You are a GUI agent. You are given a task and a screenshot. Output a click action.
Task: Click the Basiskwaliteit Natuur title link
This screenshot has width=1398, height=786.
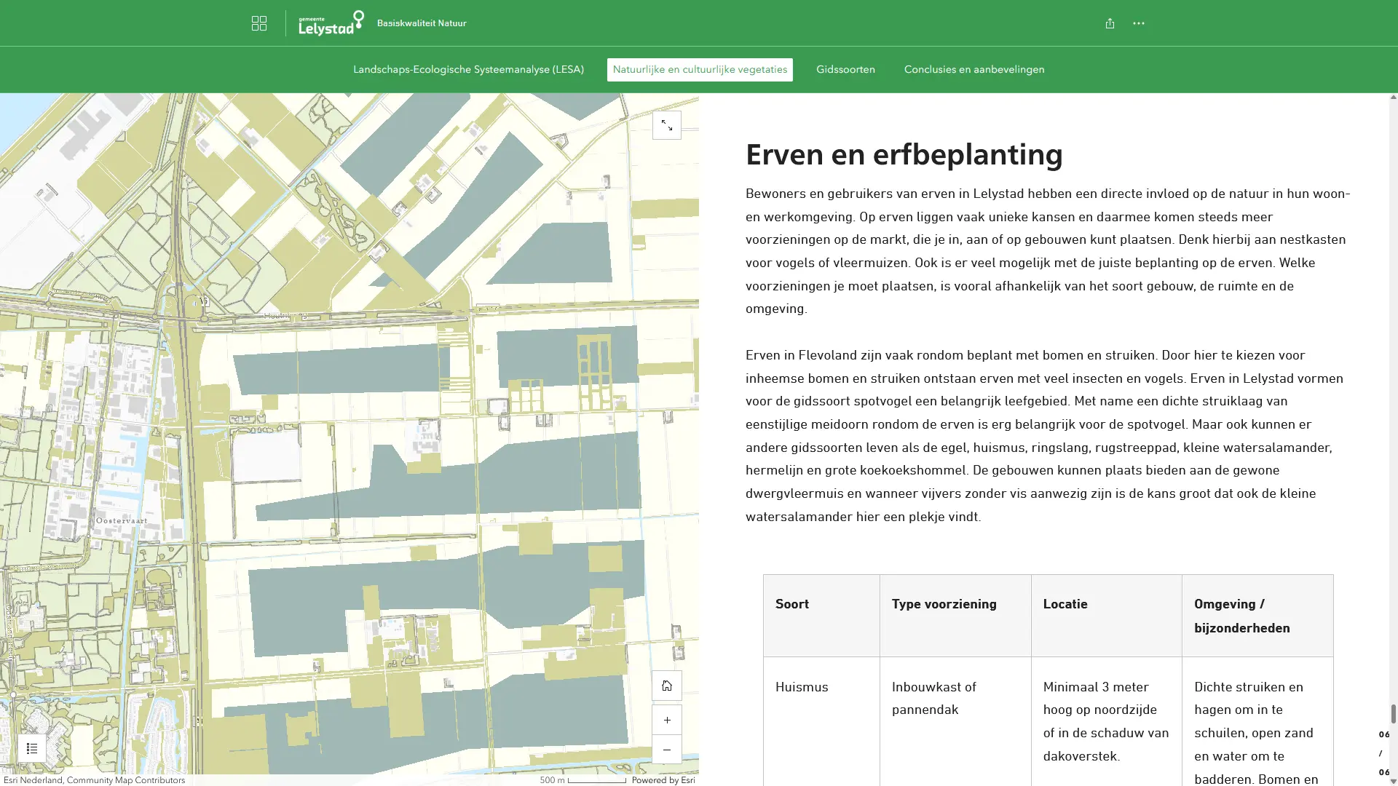click(x=422, y=23)
